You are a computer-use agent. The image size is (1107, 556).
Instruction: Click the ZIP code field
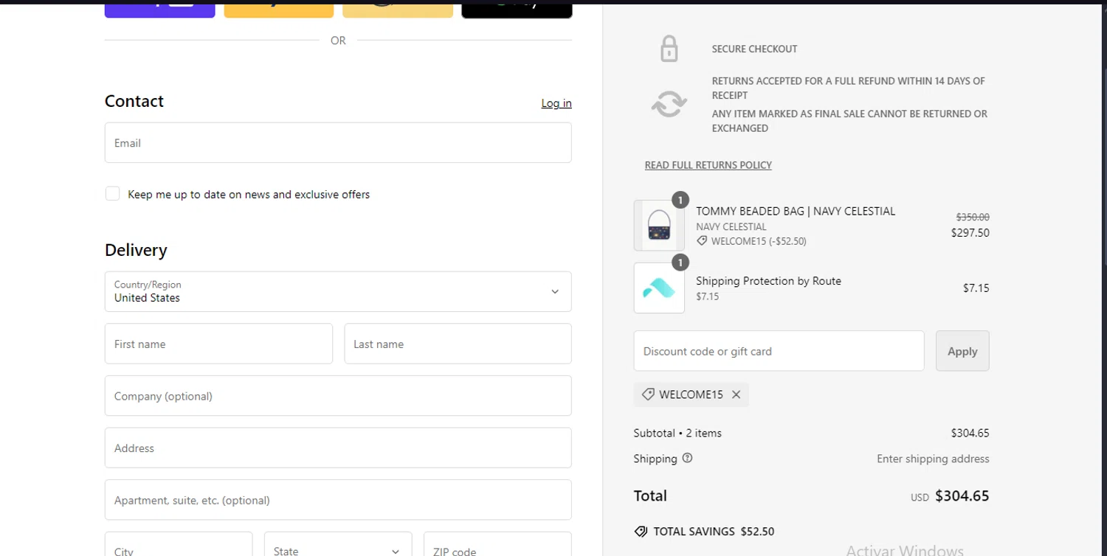point(497,544)
